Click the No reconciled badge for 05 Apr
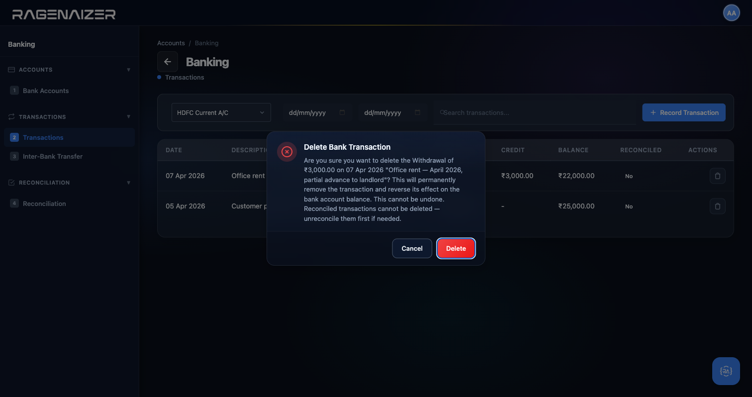The width and height of the screenshot is (752, 397). tap(629, 206)
